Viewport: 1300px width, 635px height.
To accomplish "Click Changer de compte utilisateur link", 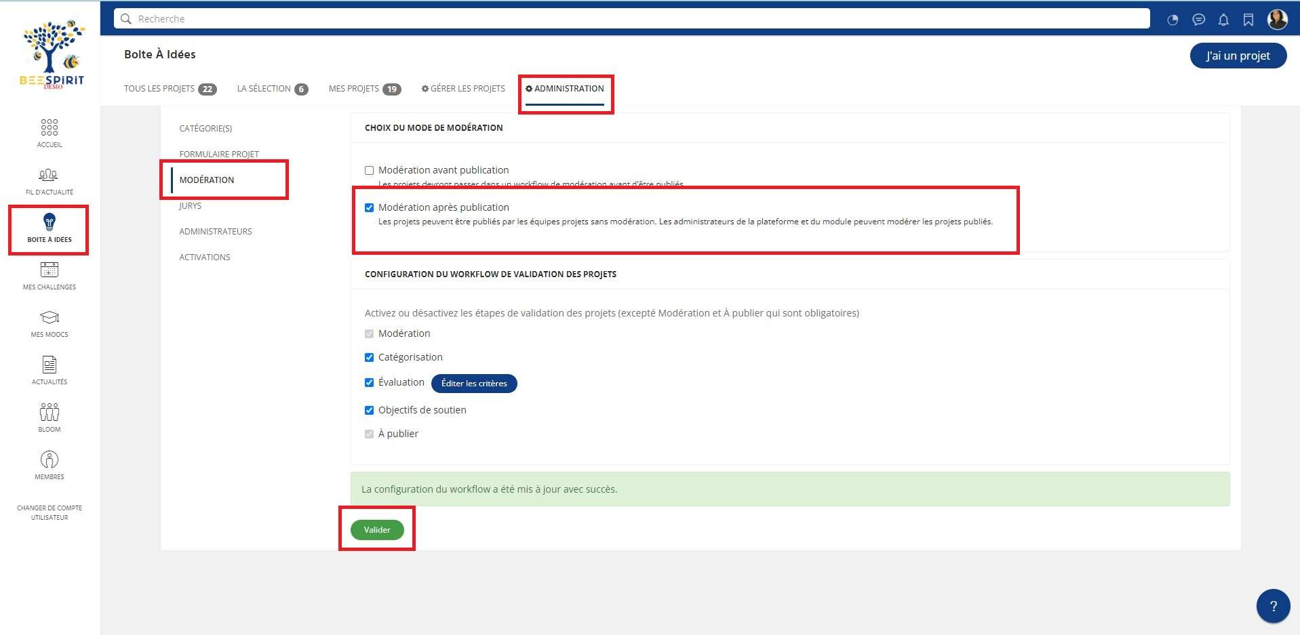I will coord(50,512).
